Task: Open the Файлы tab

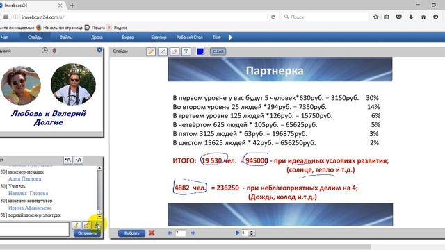Action: pyautogui.click(x=66, y=37)
